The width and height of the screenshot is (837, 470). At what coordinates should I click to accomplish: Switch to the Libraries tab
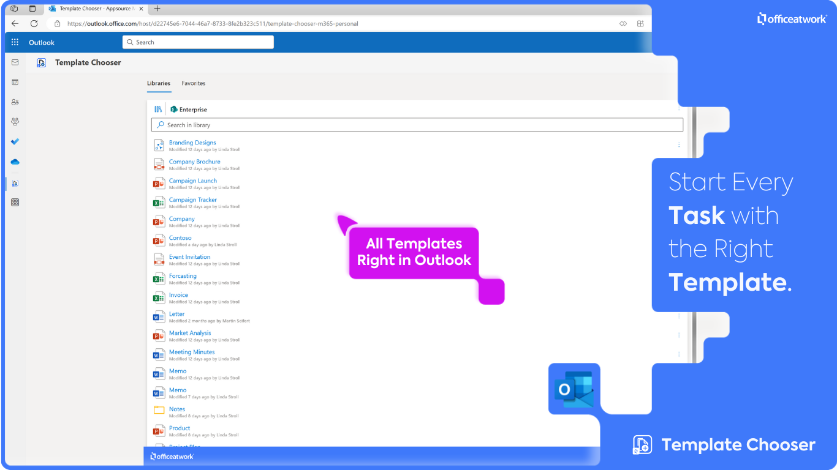pos(159,83)
